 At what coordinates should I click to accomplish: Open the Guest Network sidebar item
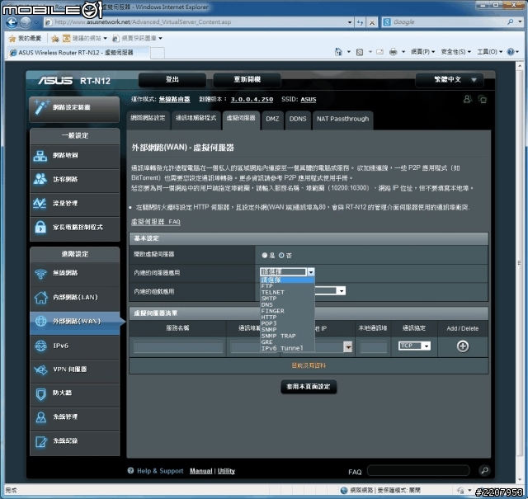point(74,180)
